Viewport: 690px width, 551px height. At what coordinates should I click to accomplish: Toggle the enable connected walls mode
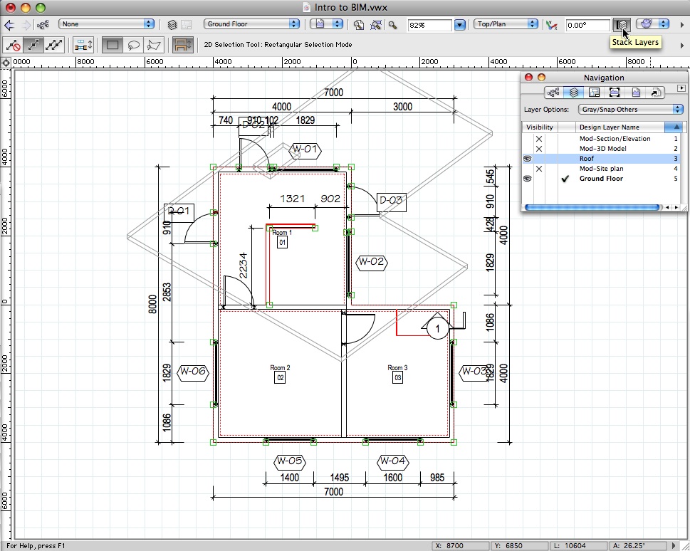pos(83,45)
